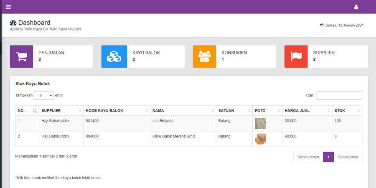Viewport: 376px width, 188px height.
Task: Click the Konsumen users icon
Action: (205, 56)
